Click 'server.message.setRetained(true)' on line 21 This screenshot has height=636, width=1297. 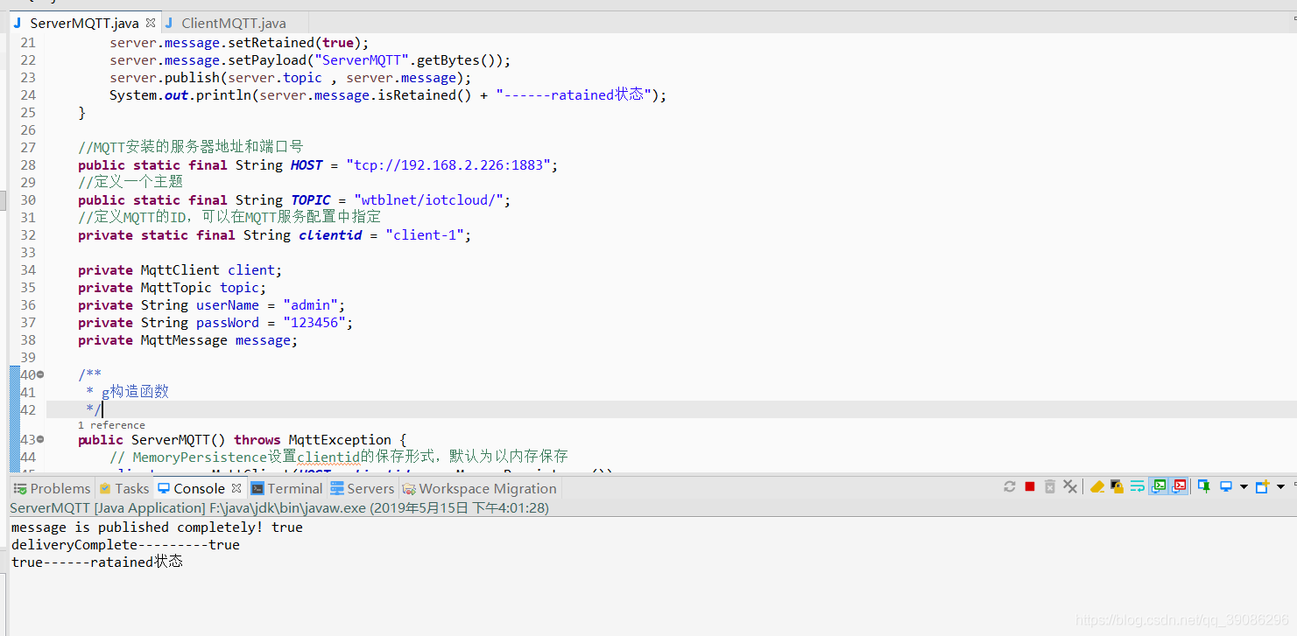click(239, 42)
